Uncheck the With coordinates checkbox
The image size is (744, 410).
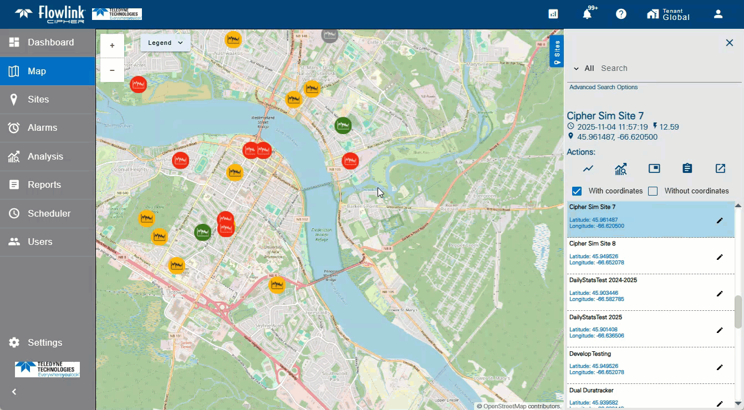click(577, 191)
